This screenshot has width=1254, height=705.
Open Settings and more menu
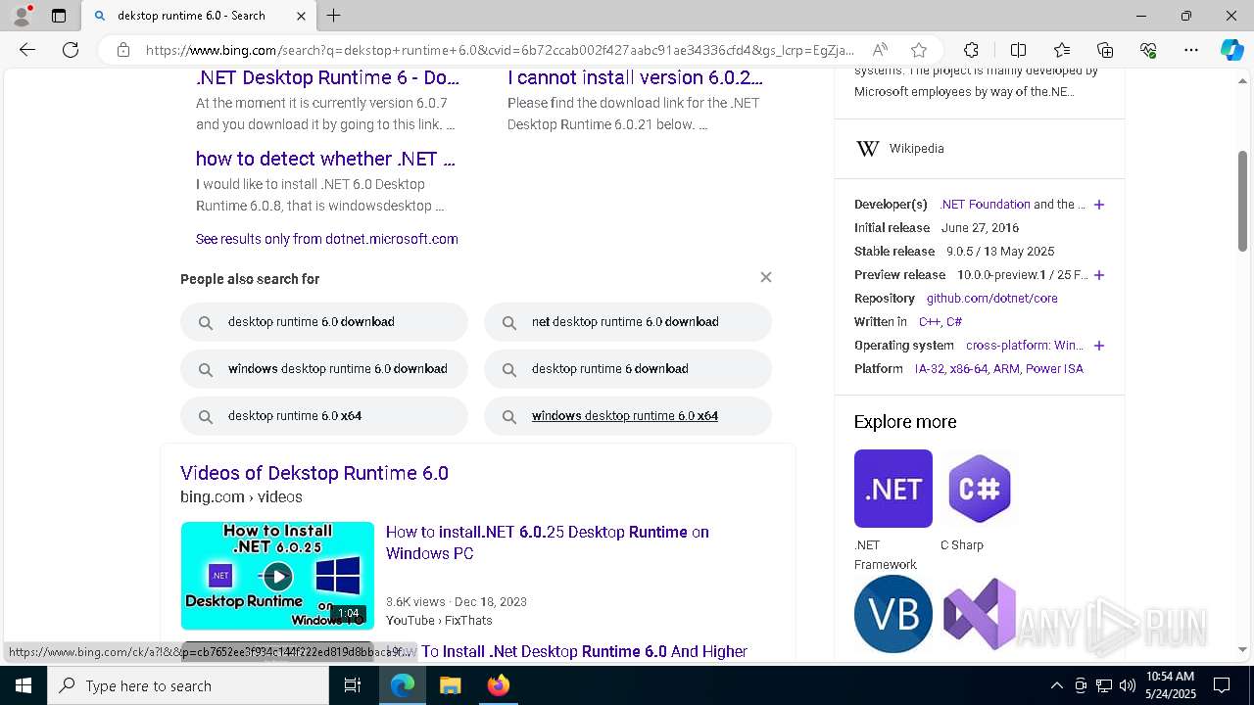point(1191,50)
